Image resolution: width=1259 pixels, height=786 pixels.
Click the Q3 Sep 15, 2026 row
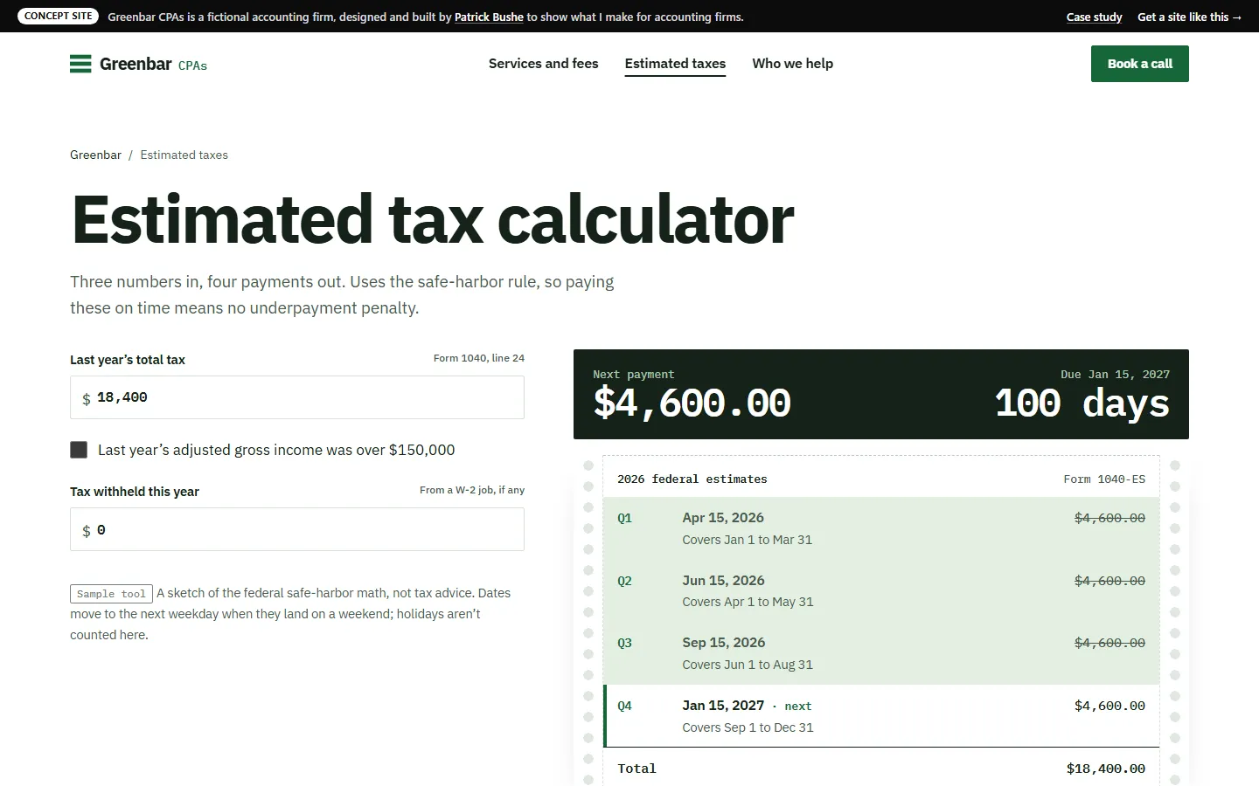[x=881, y=653]
